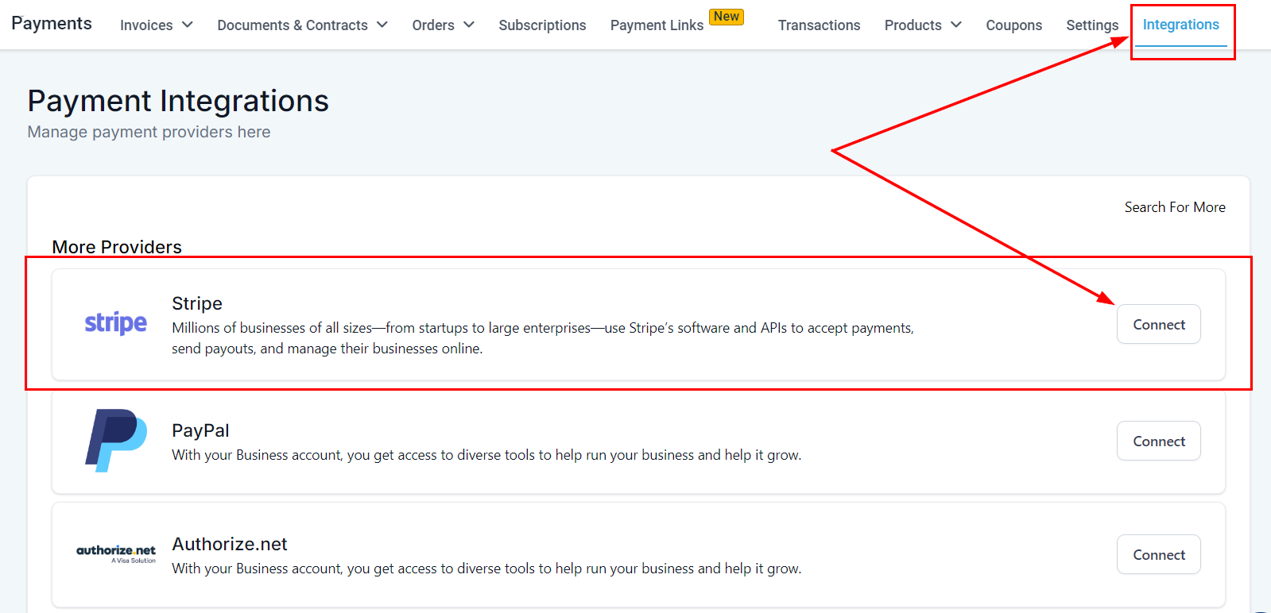Click the More Providers heading
Viewport: 1271px width, 613px height.
pos(117,247)
